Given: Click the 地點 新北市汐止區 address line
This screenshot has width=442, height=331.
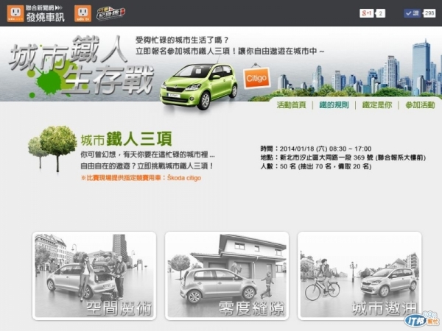Looking at the screenshot, I should click(343, 157).
